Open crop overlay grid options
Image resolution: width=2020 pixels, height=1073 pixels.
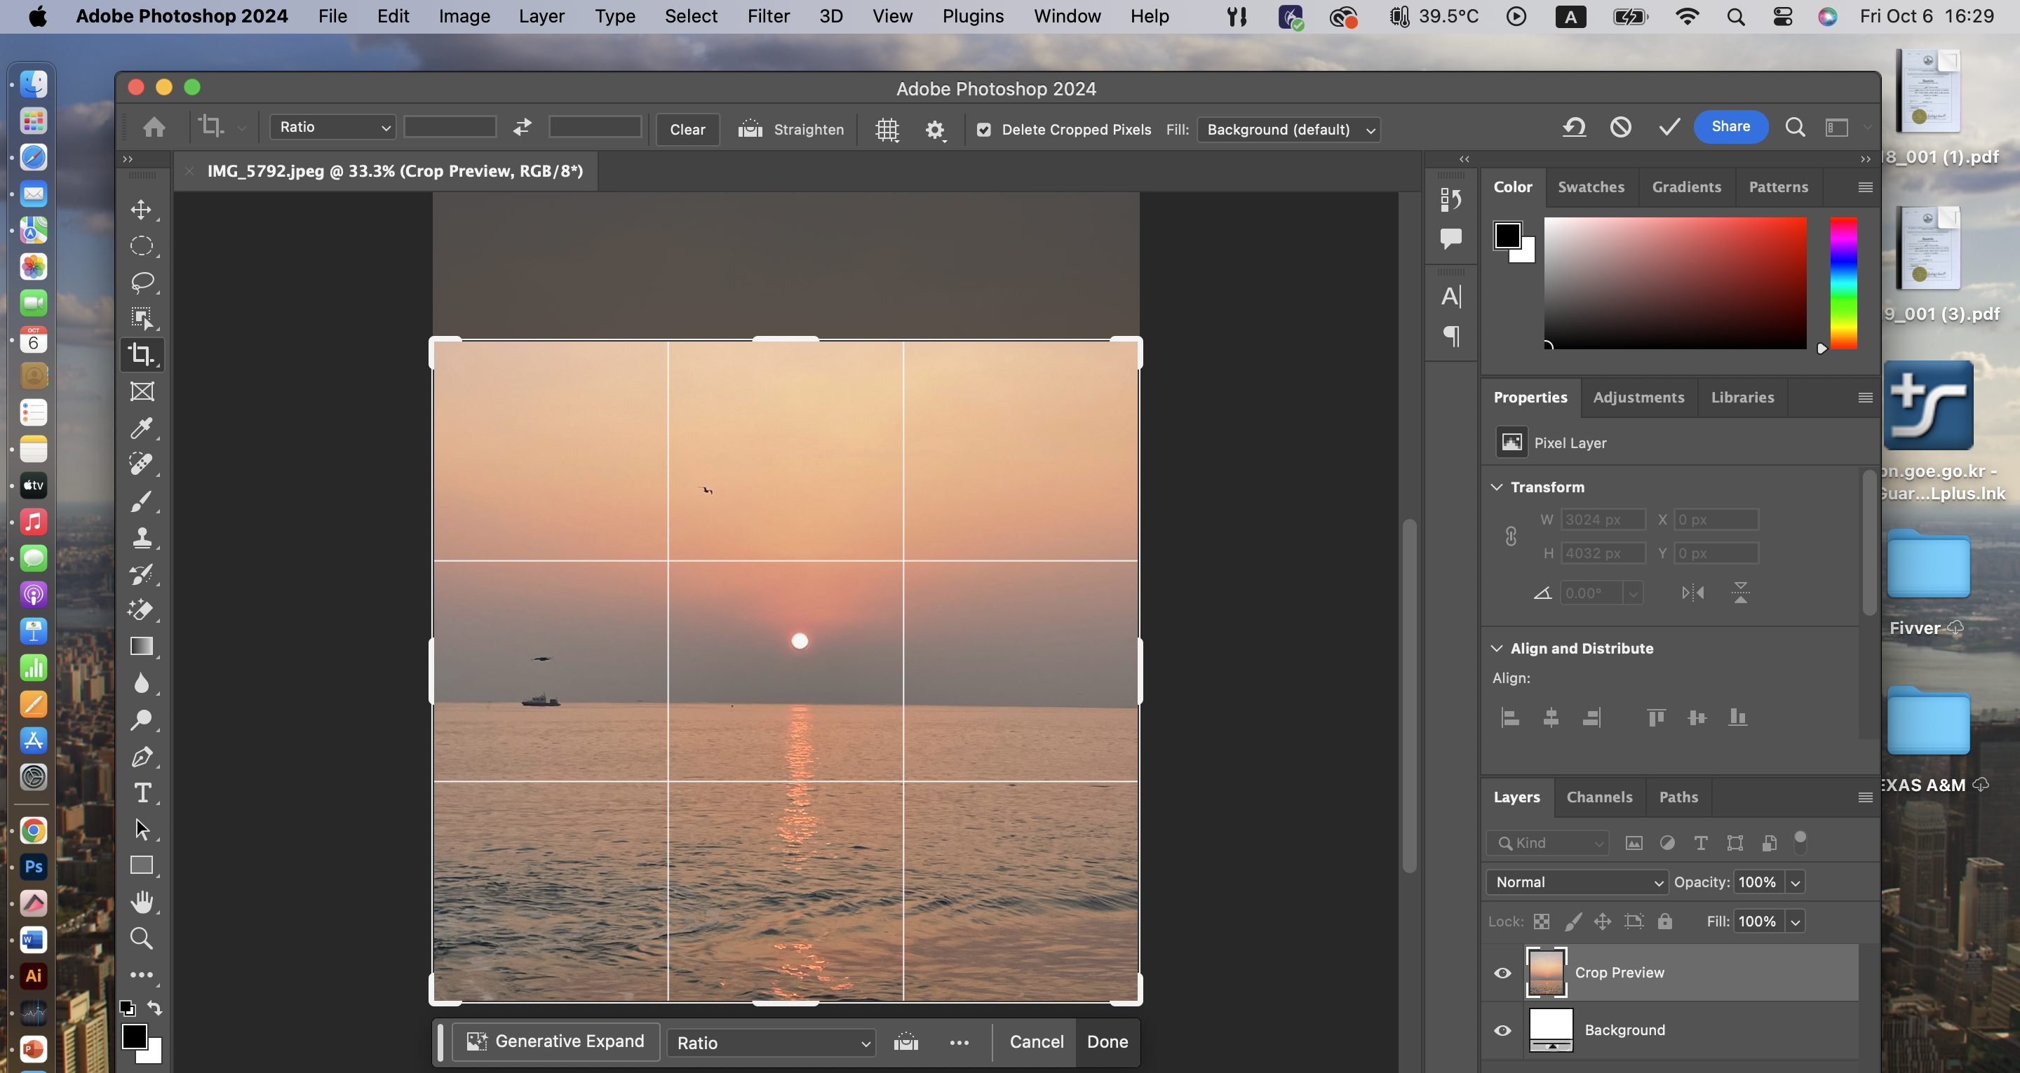[887, 130]
